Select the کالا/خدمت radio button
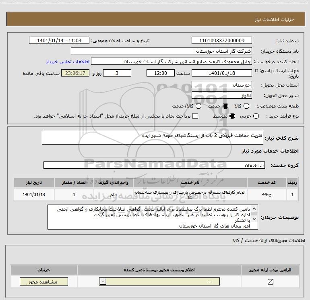 (x=198, y=106)
